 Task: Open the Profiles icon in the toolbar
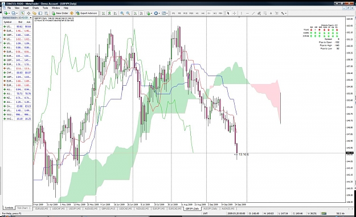point(14,14)
